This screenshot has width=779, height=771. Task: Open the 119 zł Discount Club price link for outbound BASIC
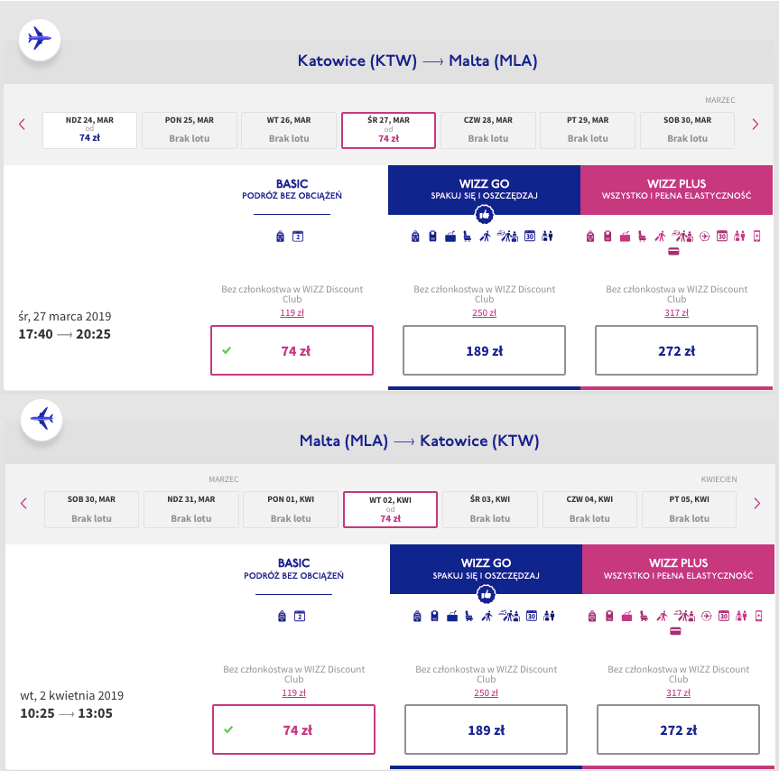[292, 313]
